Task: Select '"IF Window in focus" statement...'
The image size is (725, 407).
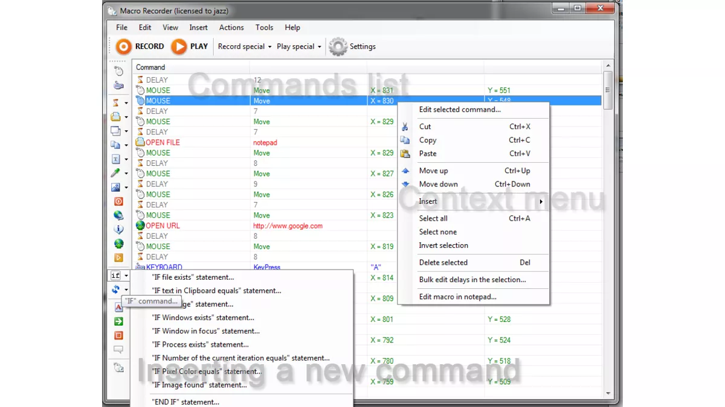Action: click(242, 331)
